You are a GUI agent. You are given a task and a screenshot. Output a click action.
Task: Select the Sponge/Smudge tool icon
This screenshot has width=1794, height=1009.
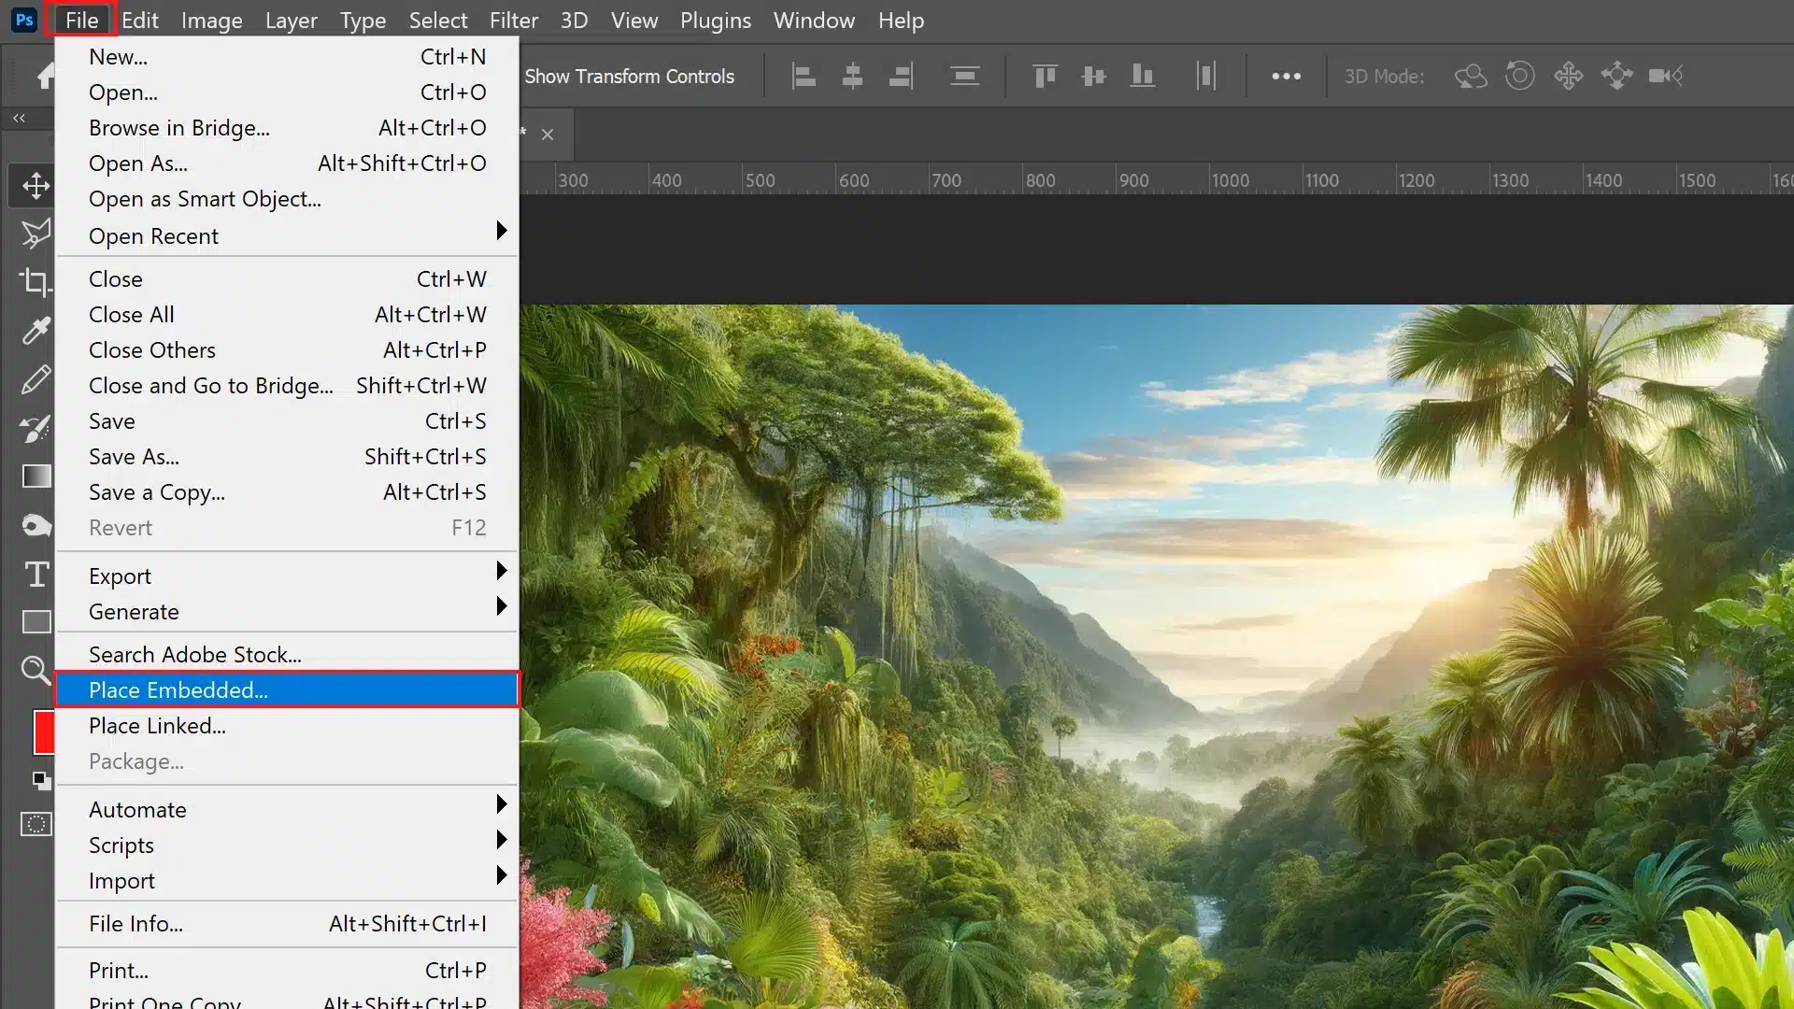click(36, 525)
